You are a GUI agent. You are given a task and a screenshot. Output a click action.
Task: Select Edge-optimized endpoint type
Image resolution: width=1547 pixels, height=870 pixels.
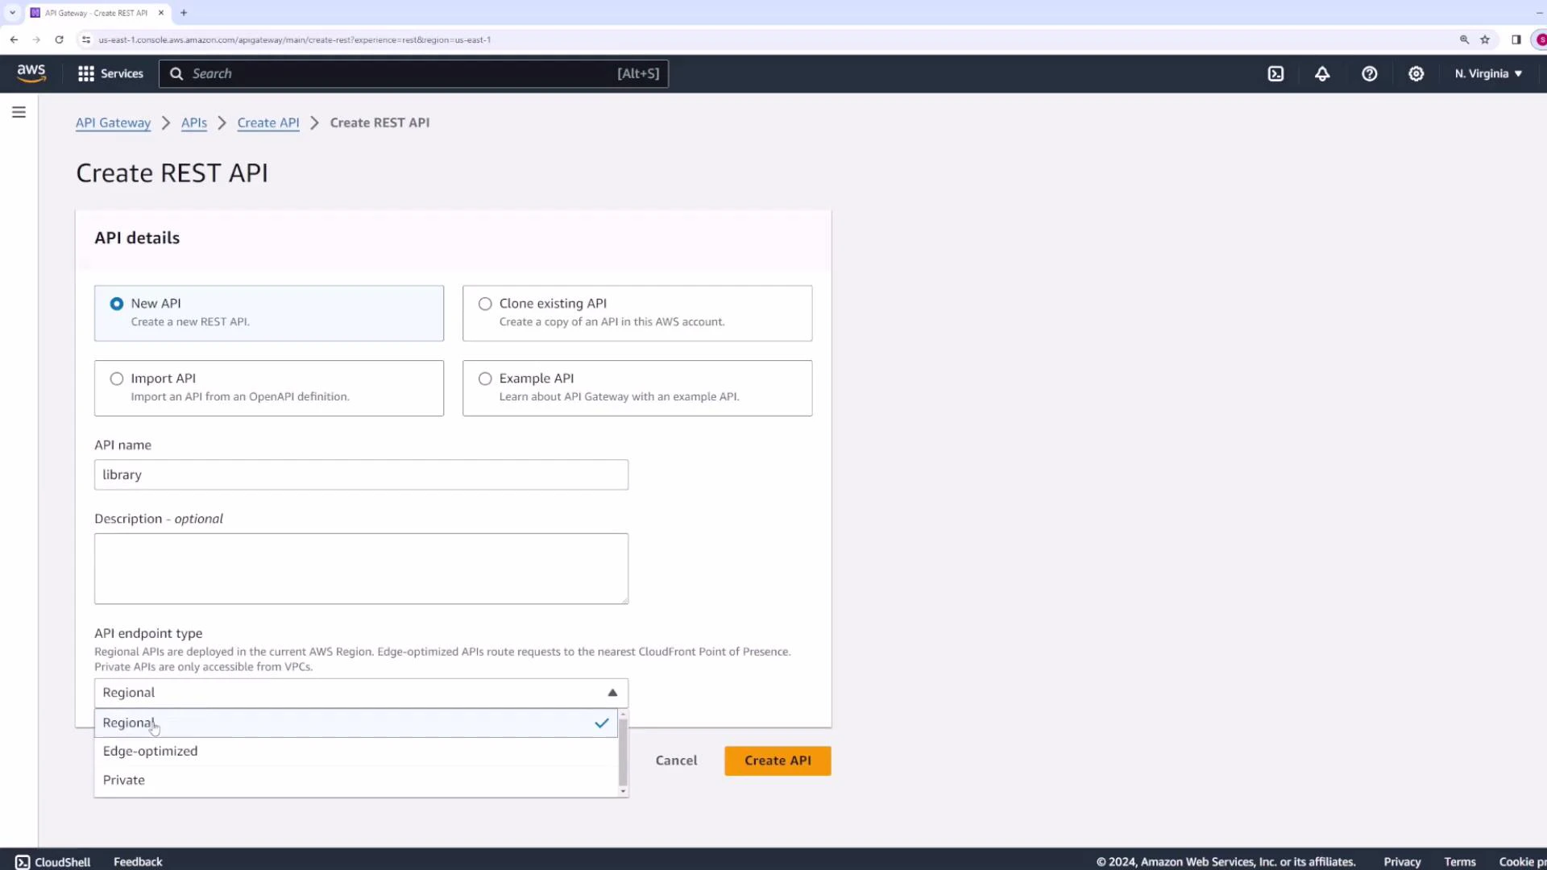tap(150, 751)
